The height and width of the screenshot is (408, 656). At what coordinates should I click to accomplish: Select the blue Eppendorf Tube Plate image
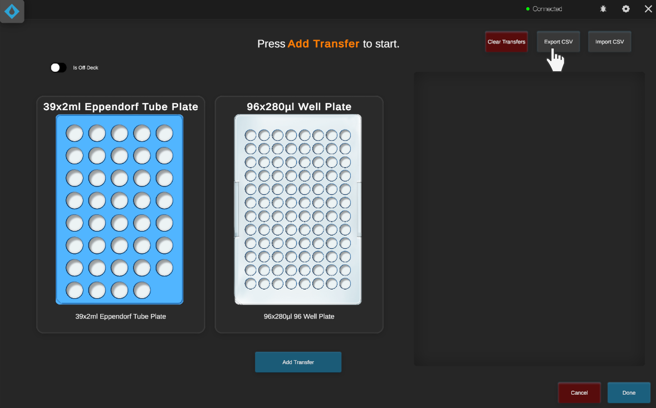point(120,209)
